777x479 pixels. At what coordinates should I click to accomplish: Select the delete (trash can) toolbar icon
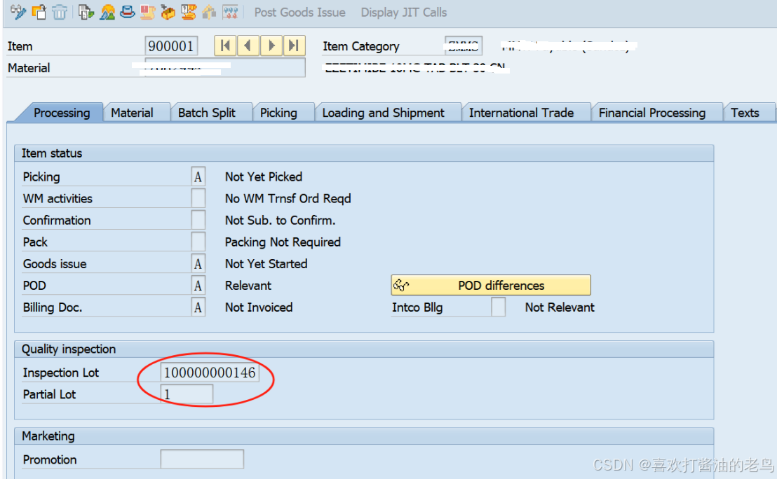60,11
